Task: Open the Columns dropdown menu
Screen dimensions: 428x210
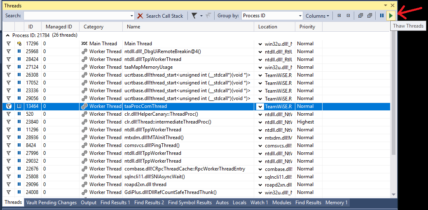Action: click(x=317, y=16)
